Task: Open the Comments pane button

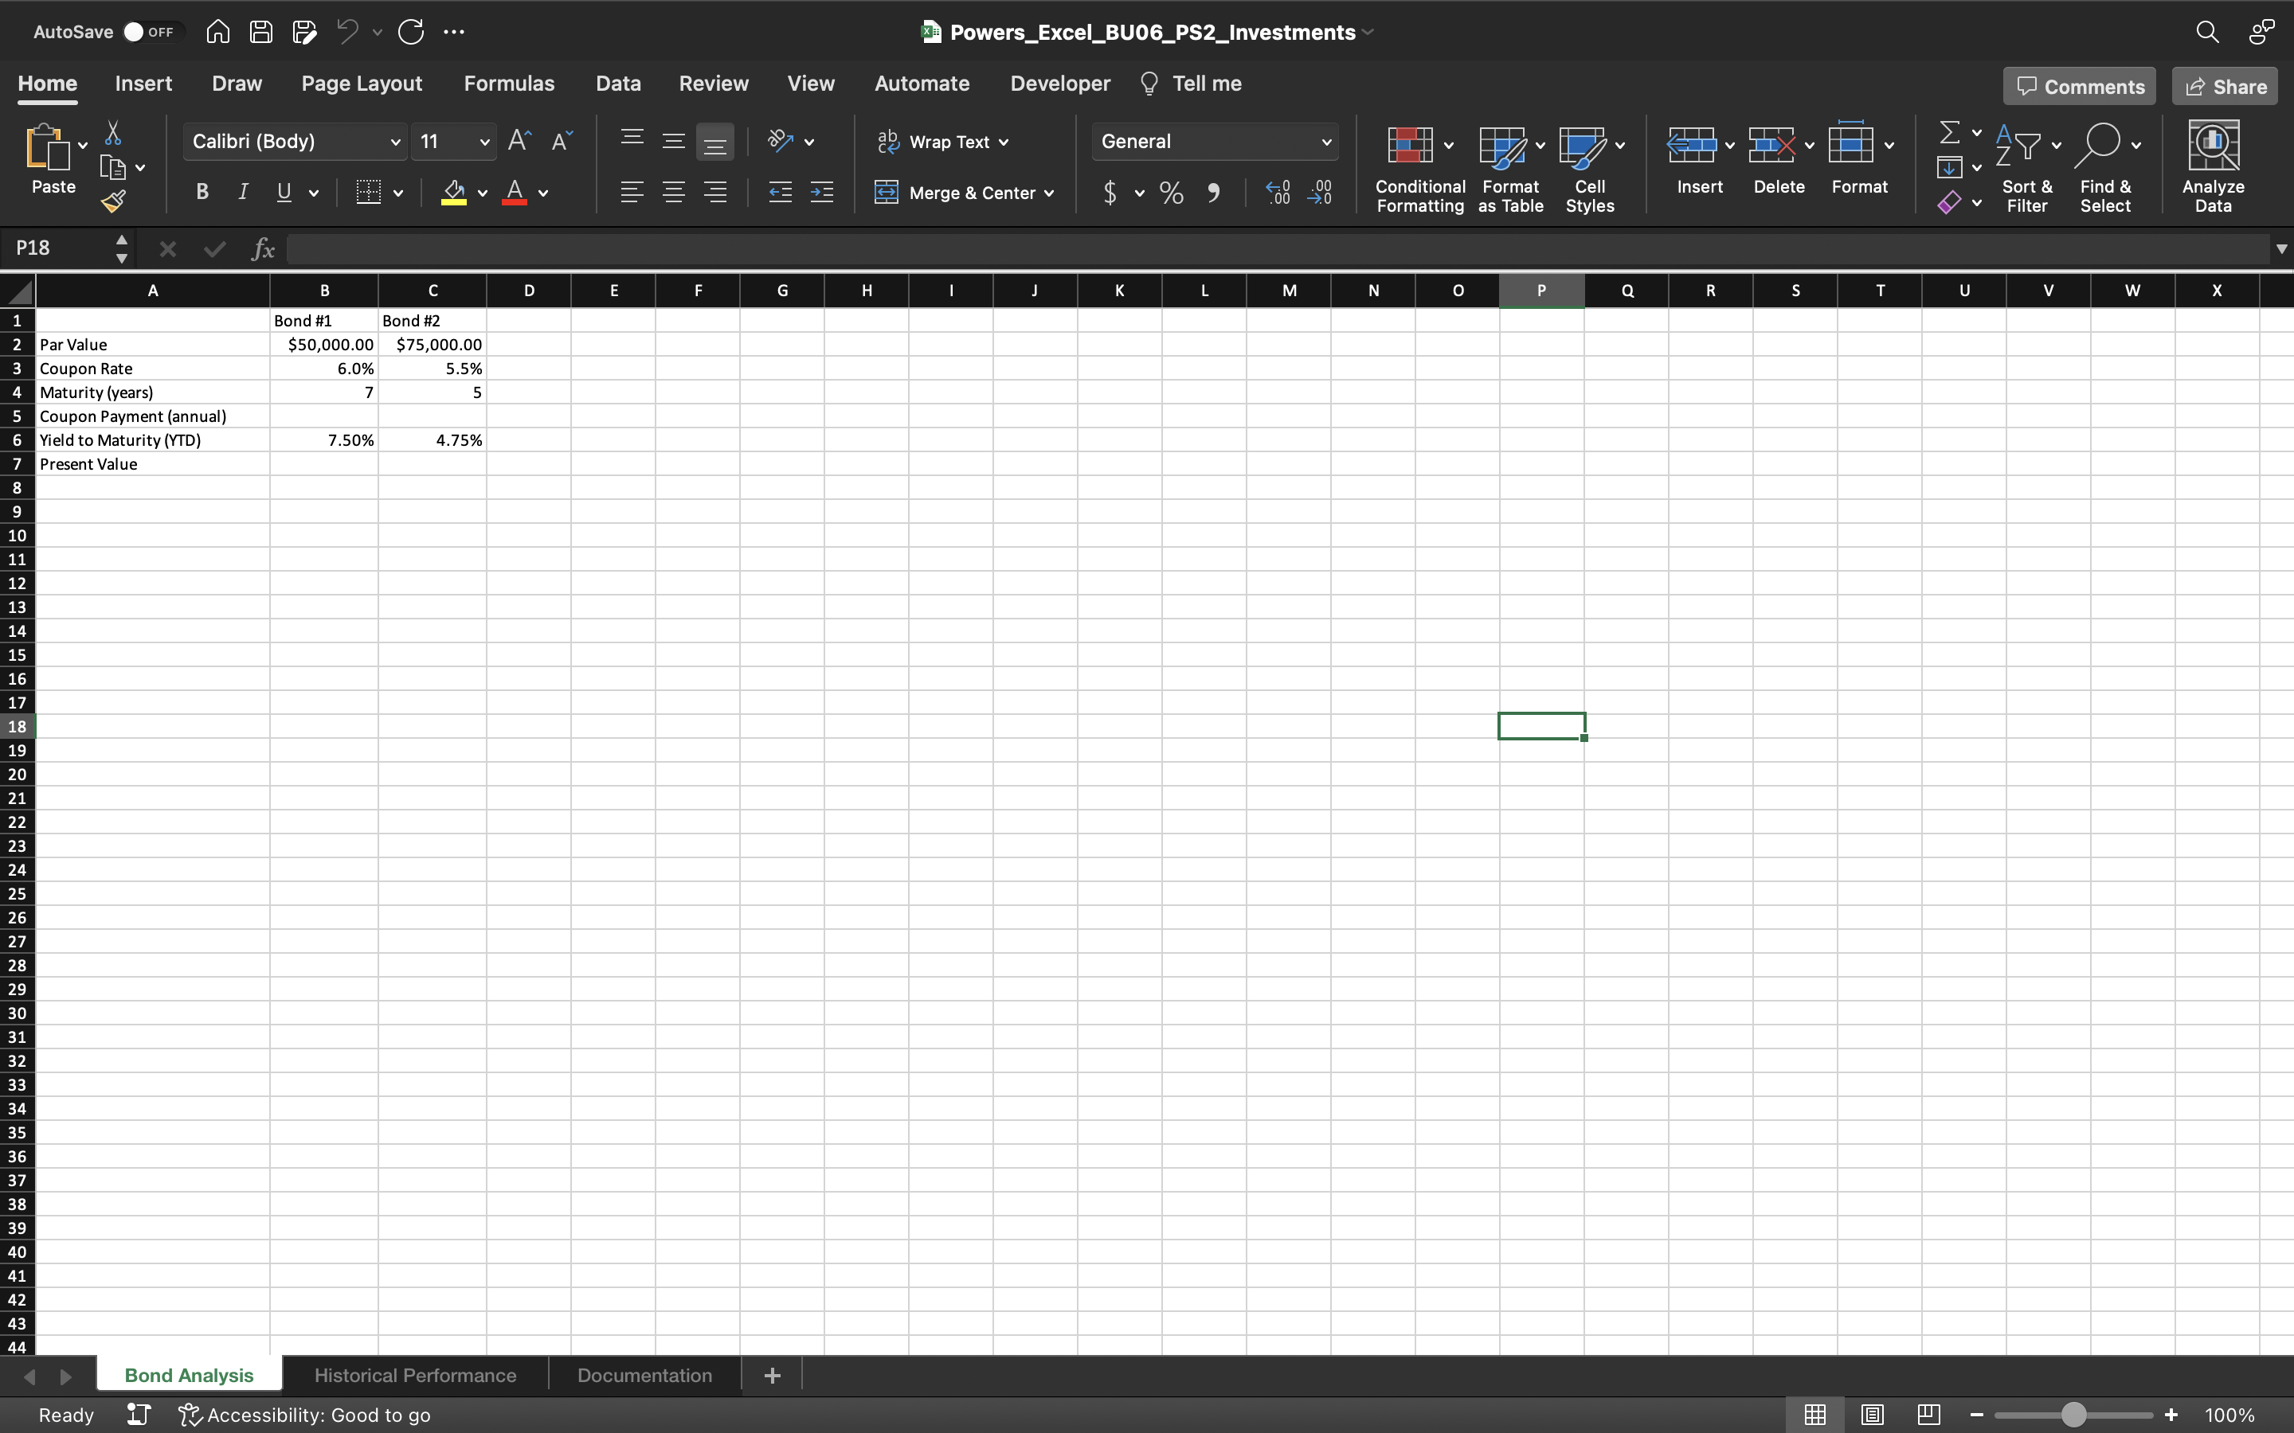Action: 2080,86
